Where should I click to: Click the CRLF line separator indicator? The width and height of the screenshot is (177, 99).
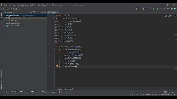pos(136,94)
